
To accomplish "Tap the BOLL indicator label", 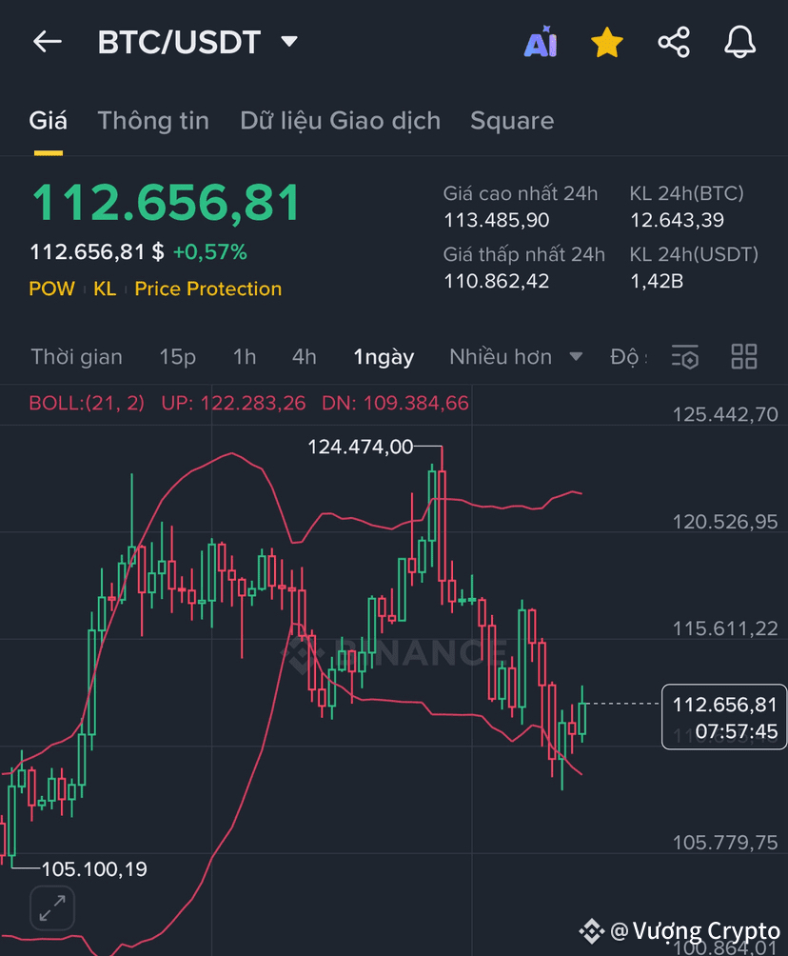I will point(87,403).
